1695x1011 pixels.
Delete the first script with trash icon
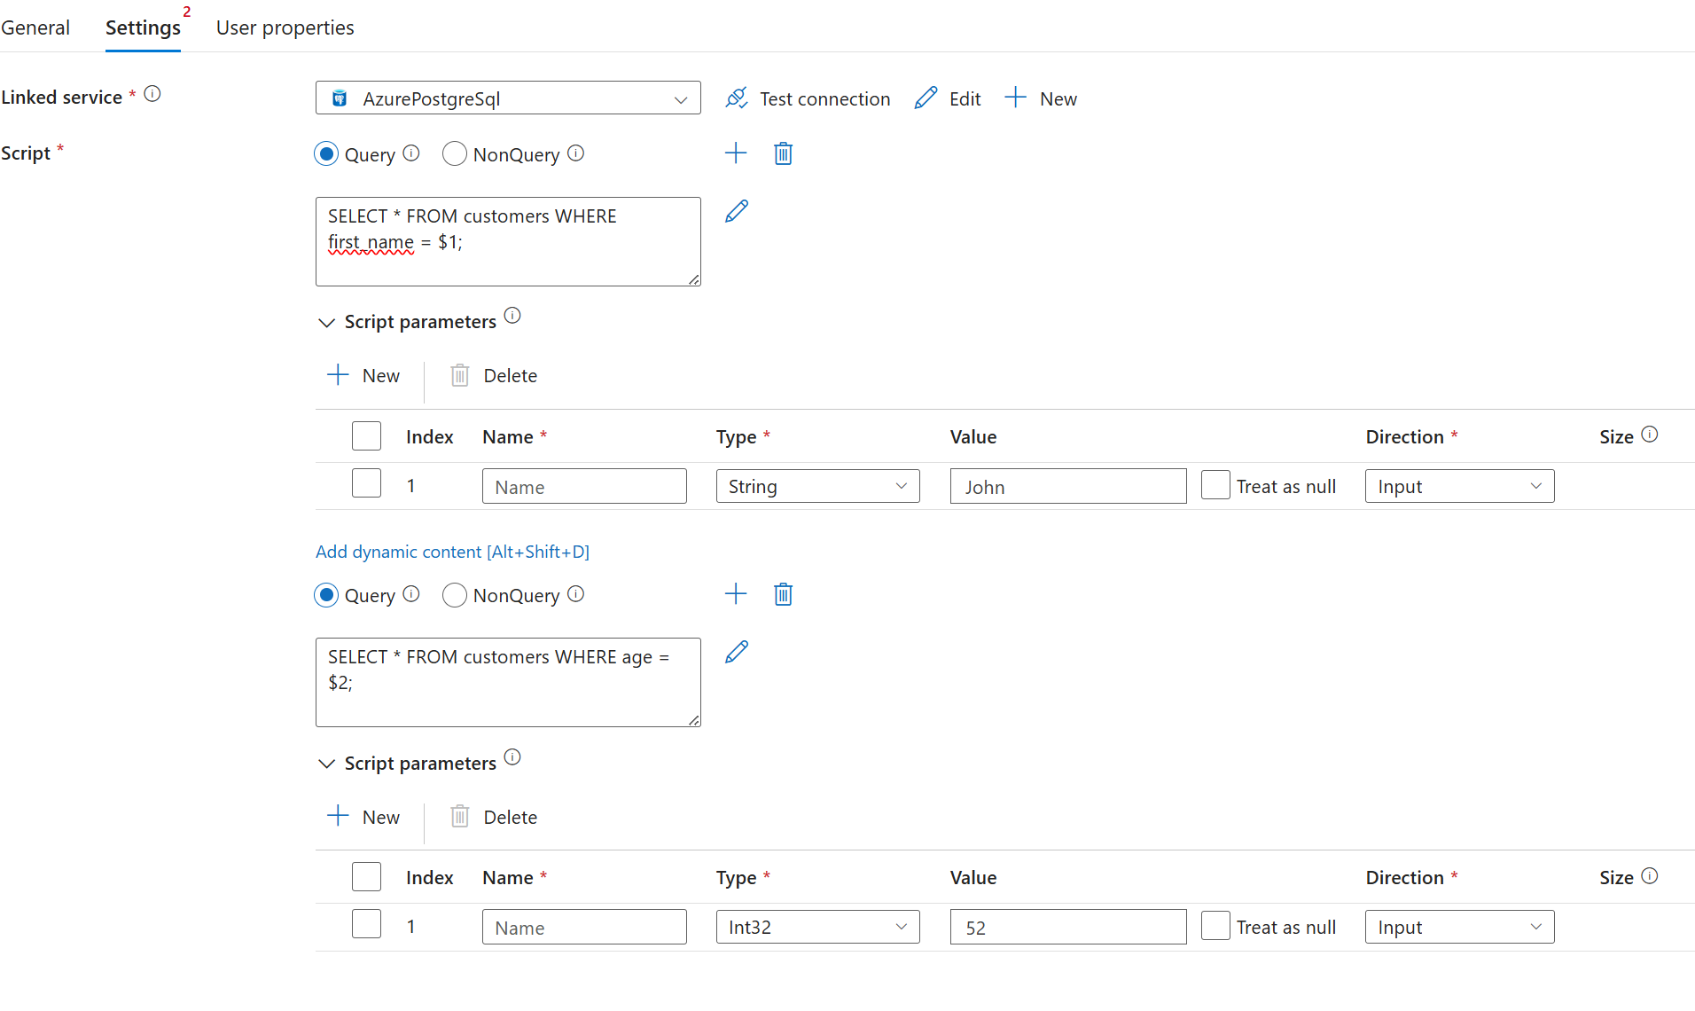tap(783, 153)
